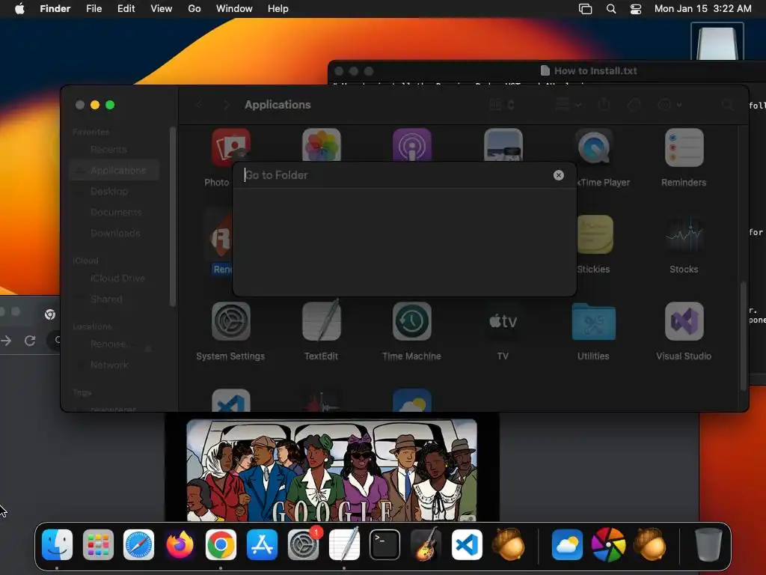Reload page in the Chrome window

(30, 341)
